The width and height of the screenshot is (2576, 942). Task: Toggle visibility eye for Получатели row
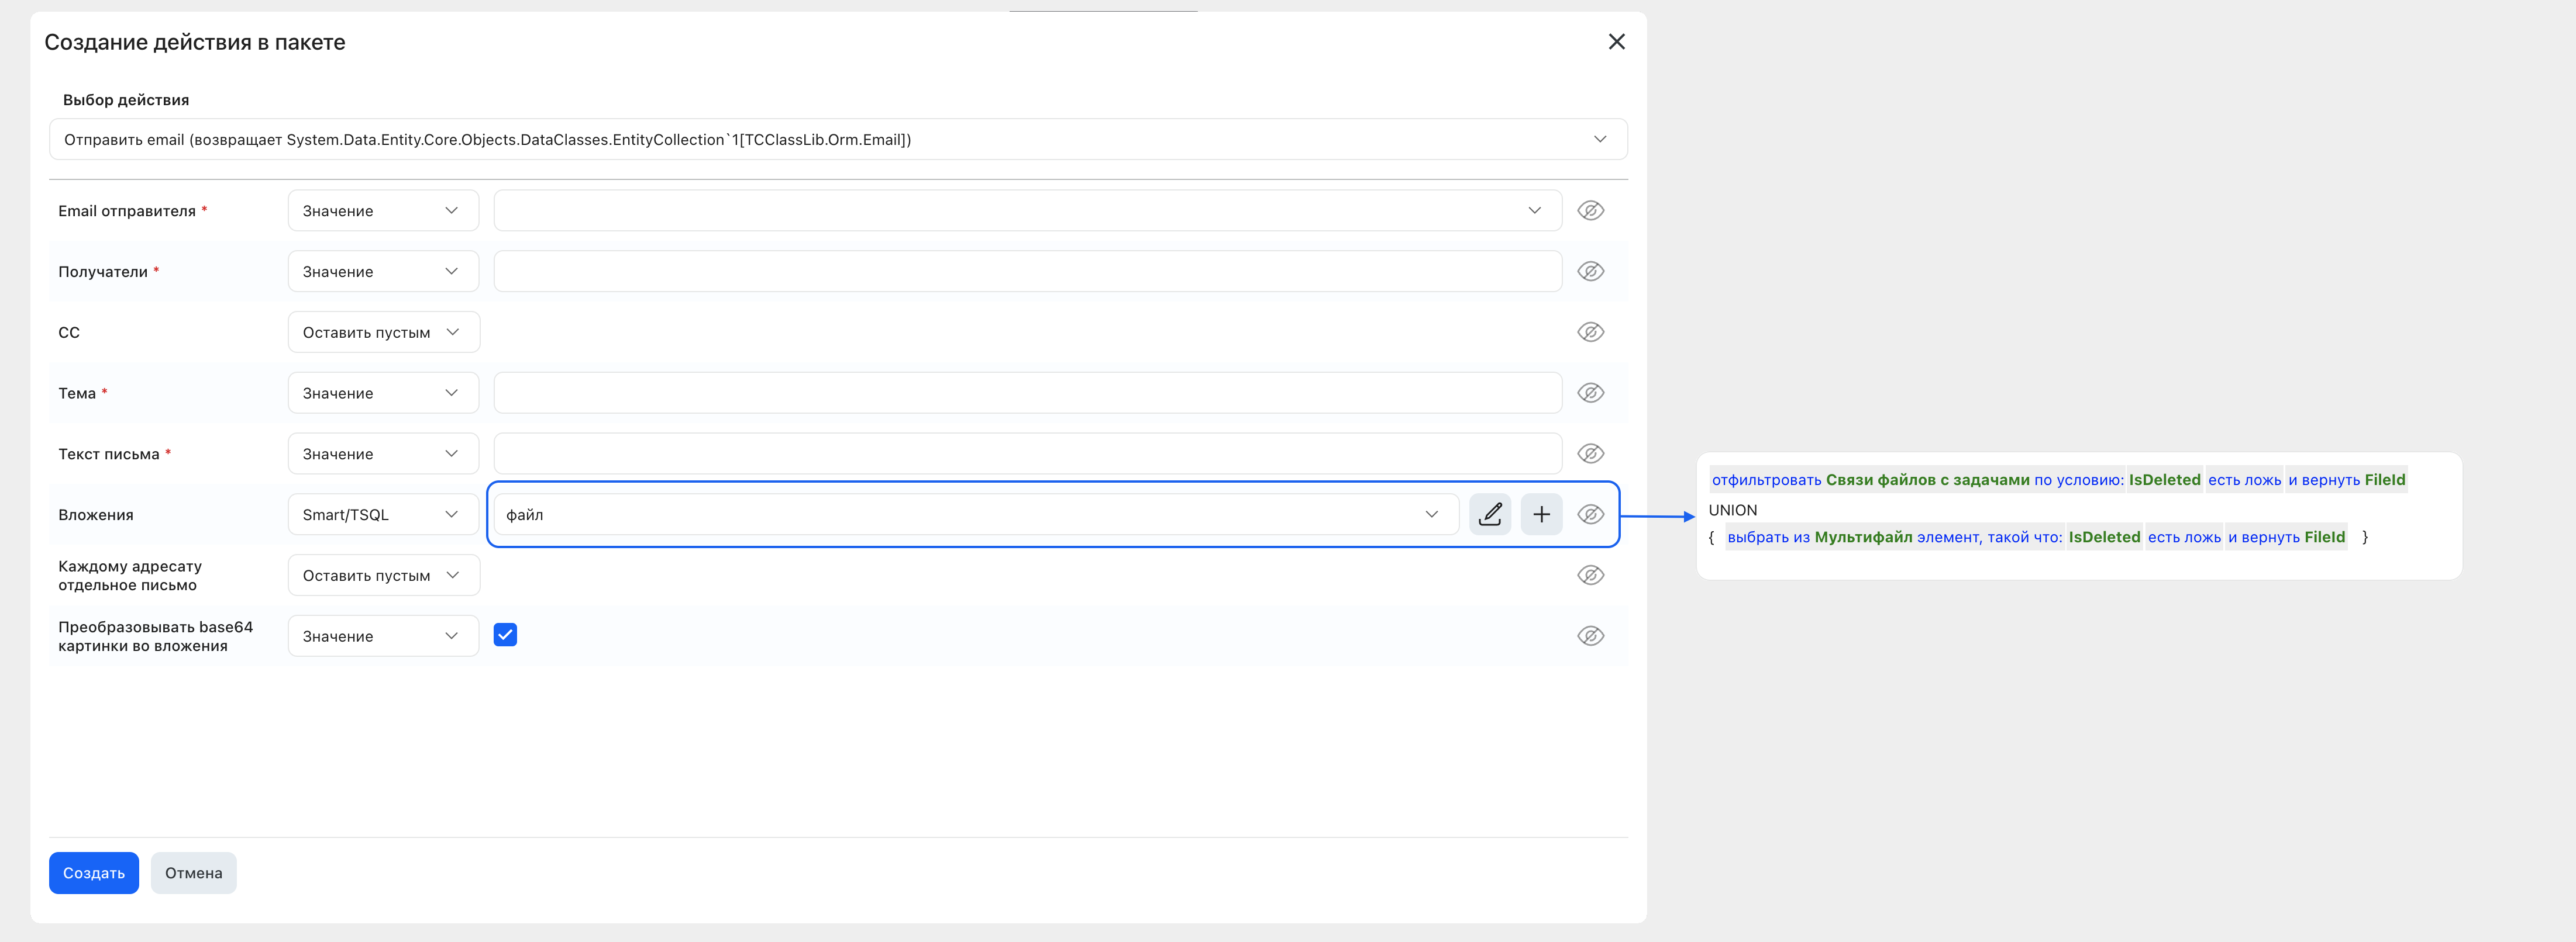pos(1590,272)
